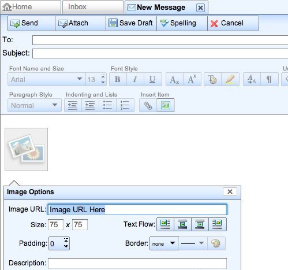Apply subscript formatting

174,79
